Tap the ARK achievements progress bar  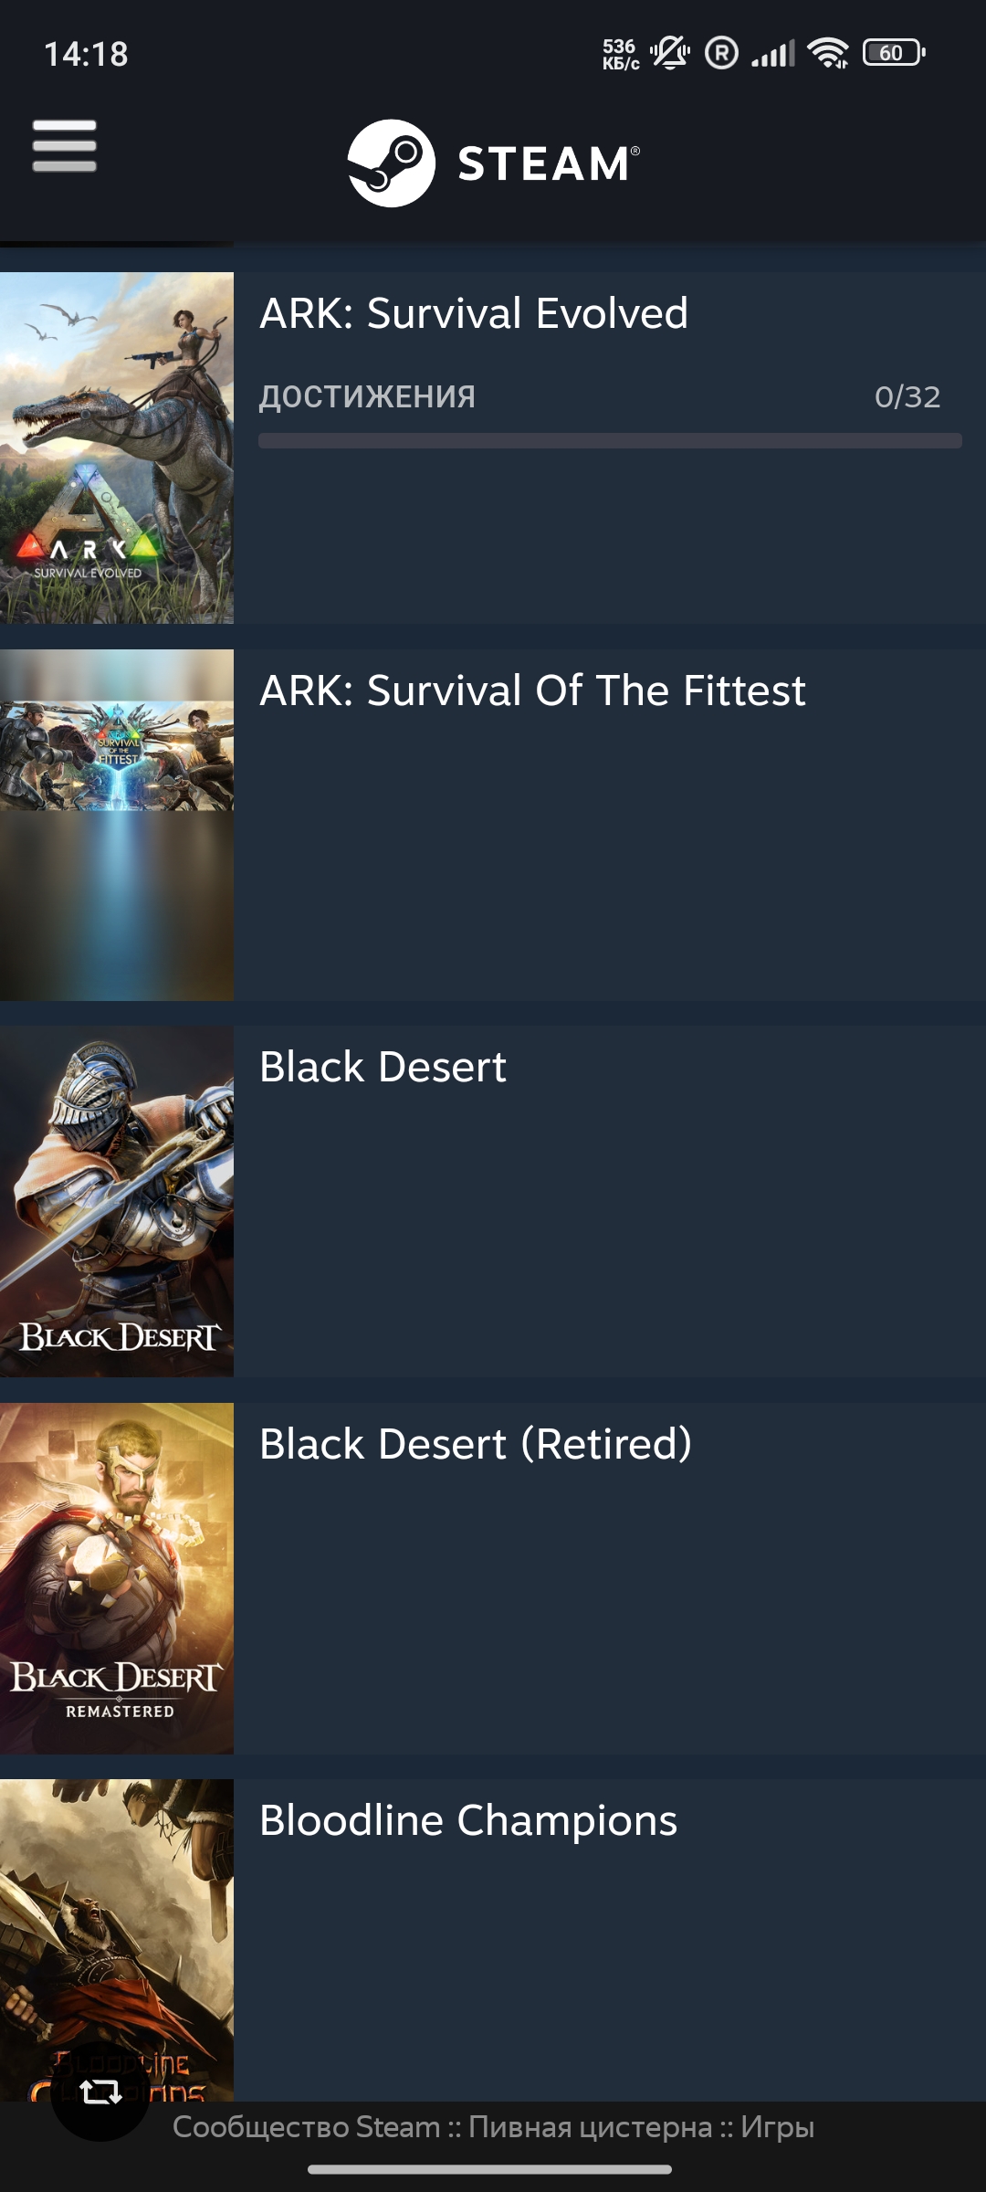click(610, 441)
